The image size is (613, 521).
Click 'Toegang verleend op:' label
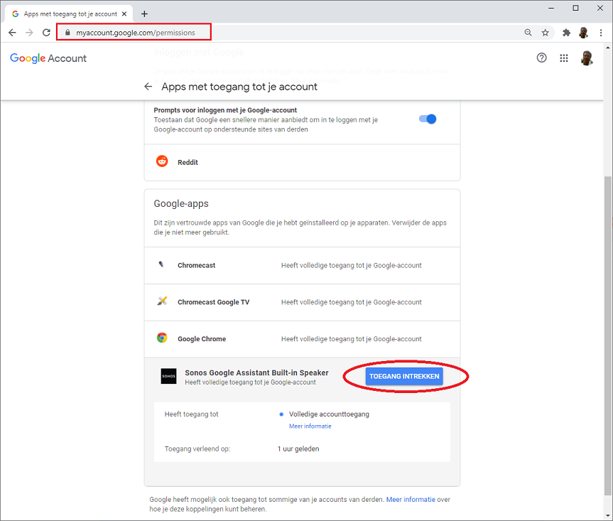click(197, 449)
